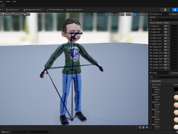
Task: Choose the Rotate tool in viewport
Action: 106,15
